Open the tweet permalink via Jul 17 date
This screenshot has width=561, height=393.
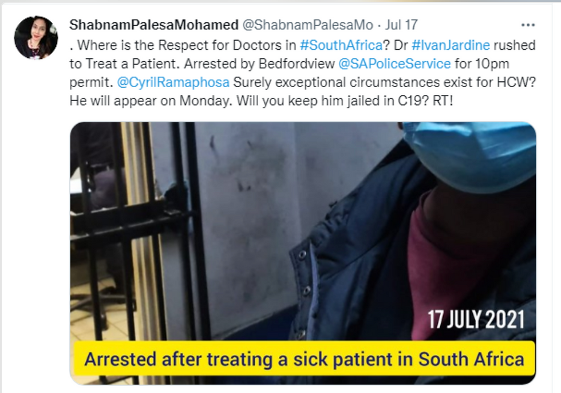click(x=401, y=25)
